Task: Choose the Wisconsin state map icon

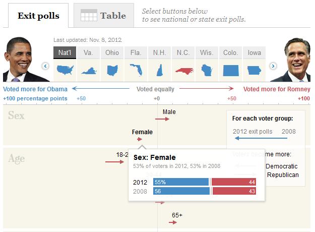Action: coord(207,70)
